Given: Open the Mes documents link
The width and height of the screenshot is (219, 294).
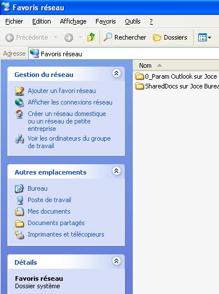Looking at the screenshot, I should pos(49,211).
